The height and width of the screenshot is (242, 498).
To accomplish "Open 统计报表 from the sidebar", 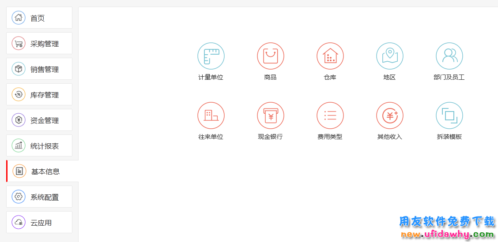I will point(39,146).
